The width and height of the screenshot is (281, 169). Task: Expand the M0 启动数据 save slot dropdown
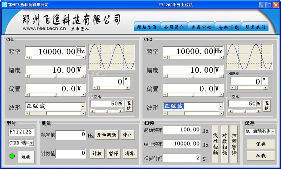[x=273, y=131]
